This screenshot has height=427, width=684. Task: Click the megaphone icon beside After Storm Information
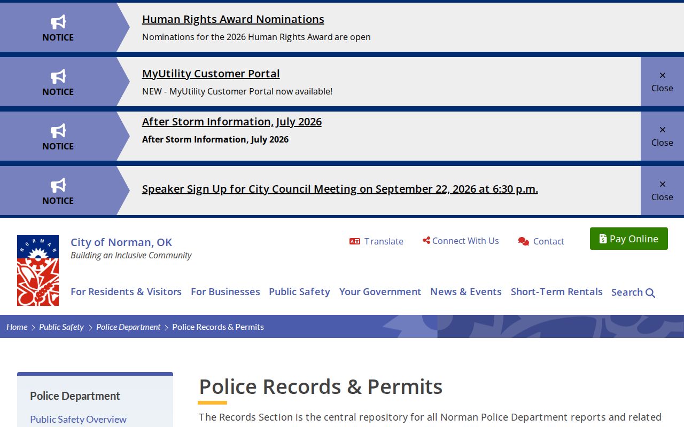click(58, 131)
